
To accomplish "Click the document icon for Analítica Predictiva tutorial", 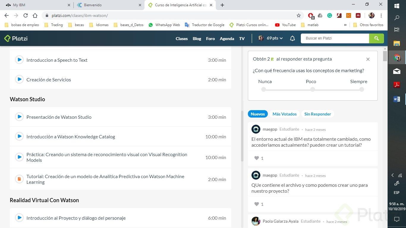I will (19, 179).
